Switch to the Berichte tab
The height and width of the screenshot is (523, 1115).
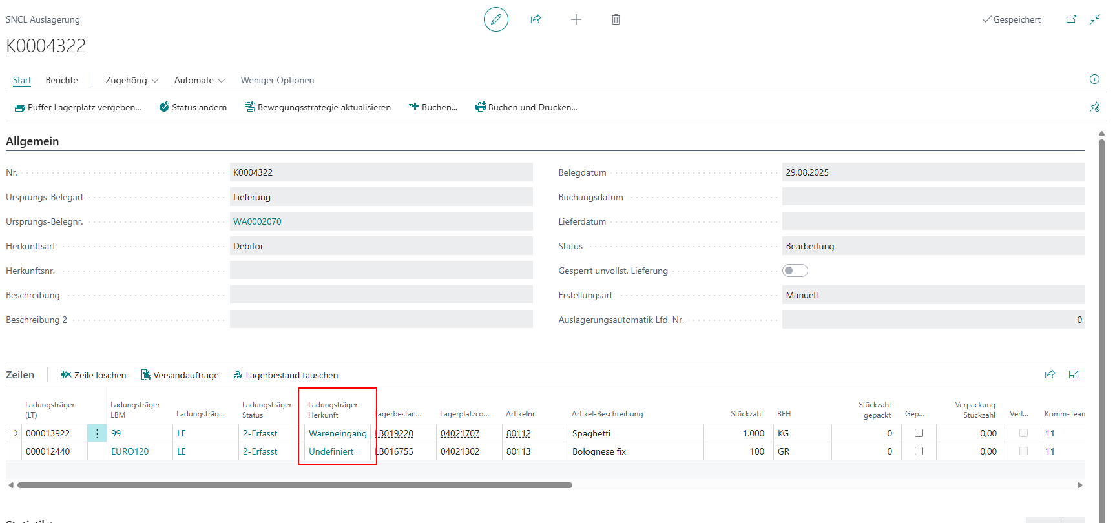click(x=61, y=80)
